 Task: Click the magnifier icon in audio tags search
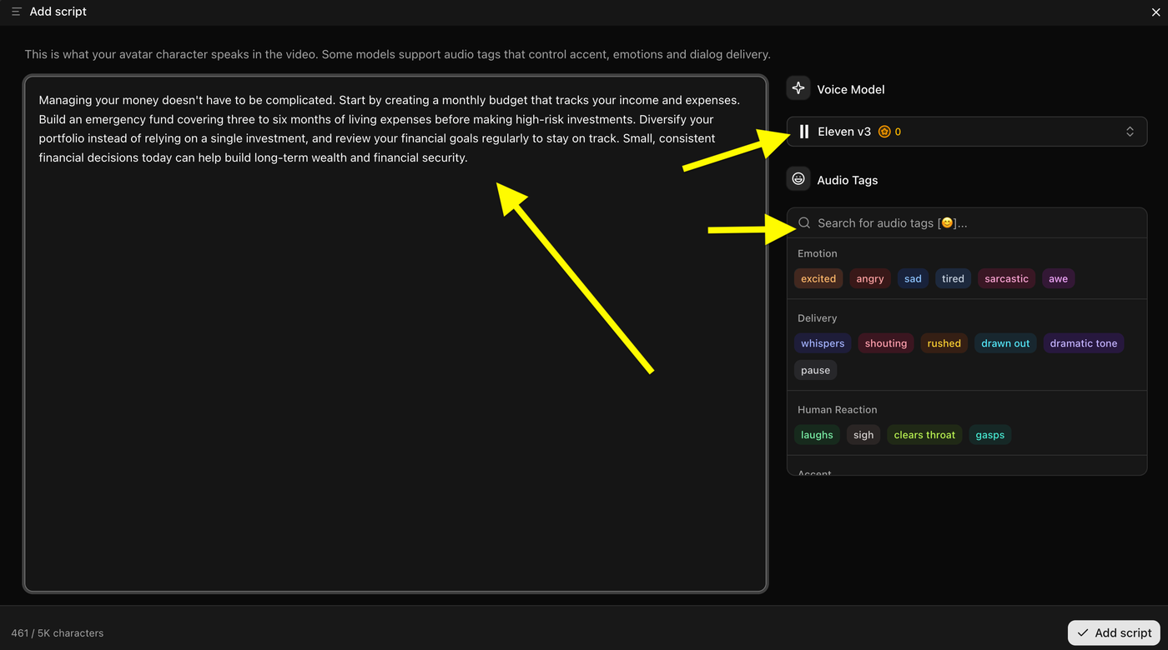click(804, 222)
